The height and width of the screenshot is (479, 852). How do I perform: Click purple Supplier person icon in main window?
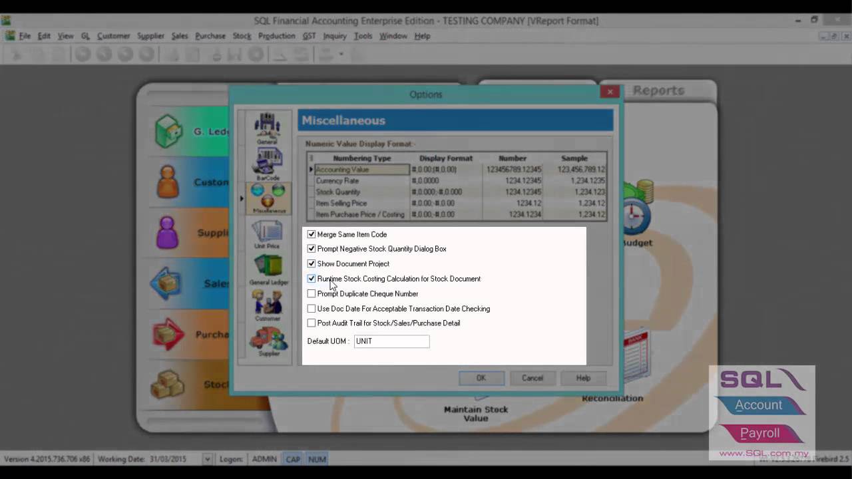[167, 233]
